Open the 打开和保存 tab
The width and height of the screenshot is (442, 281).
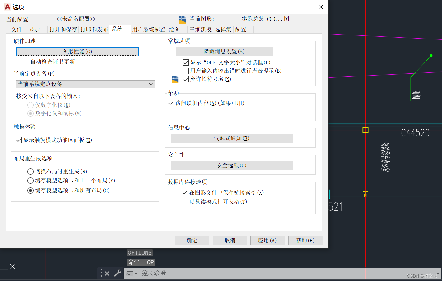point(63,30)
